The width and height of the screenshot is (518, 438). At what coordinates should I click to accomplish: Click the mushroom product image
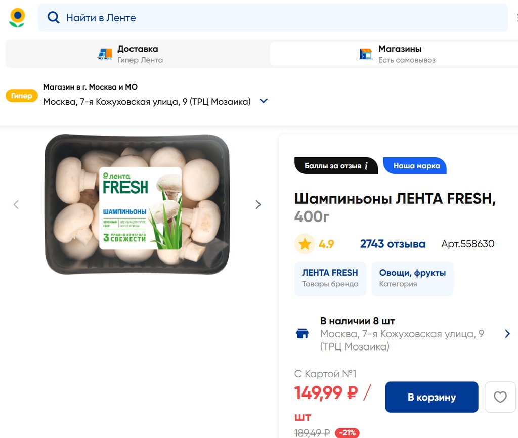[137, 204]
